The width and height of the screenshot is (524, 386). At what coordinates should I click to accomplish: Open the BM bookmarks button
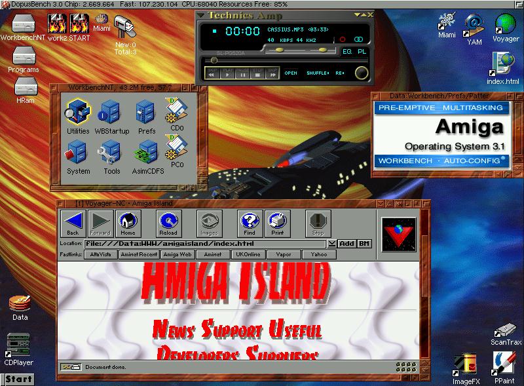coord(364,244)
